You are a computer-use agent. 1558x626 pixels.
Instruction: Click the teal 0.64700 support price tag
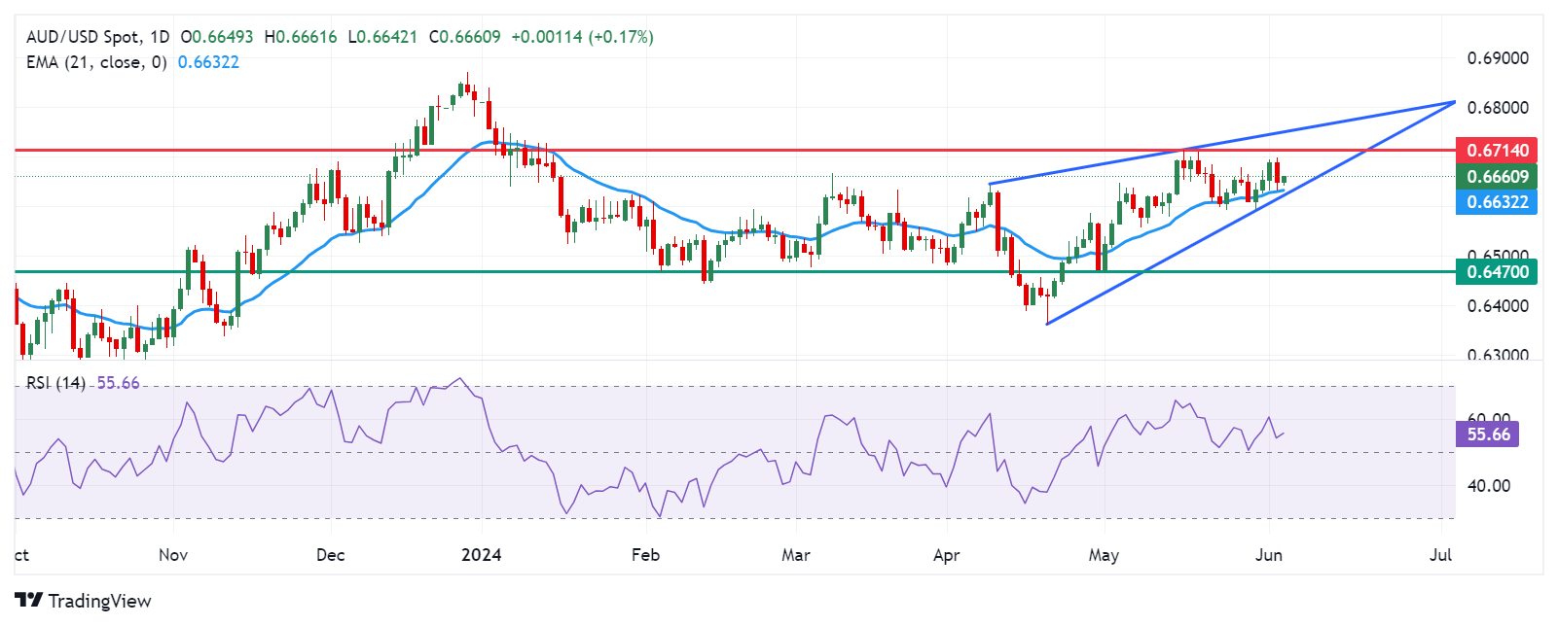pyautogui.click(x=1497, y=272)
